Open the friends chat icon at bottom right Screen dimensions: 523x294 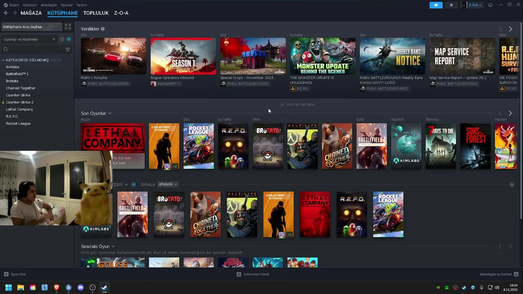point(516,274)
